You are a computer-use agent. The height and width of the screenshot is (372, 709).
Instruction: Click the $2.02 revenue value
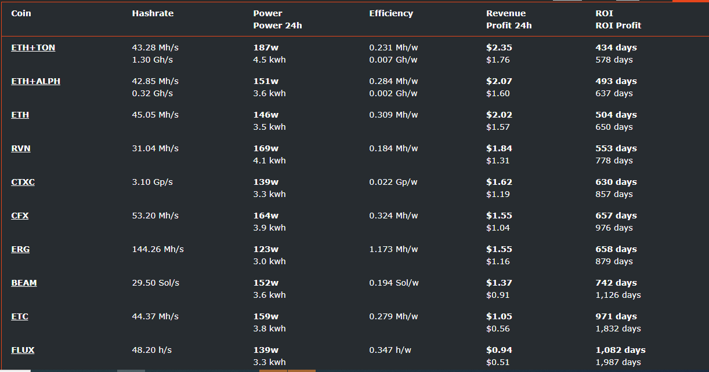pos(499,115)
